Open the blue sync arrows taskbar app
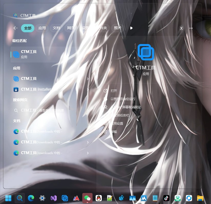The height and width of the screenshot is (204, 211). 189,198
